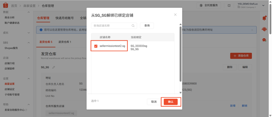The image size is (272, 117).
Task: Click the 店铺名称 column header
Action: click(x=105, y=37)
